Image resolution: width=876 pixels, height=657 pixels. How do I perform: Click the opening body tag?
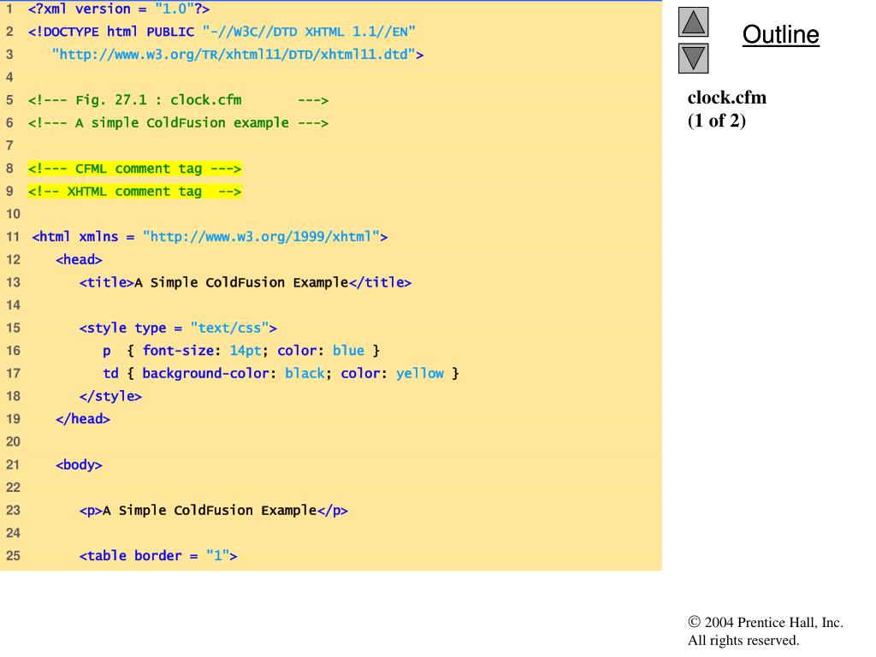(79, 465)
